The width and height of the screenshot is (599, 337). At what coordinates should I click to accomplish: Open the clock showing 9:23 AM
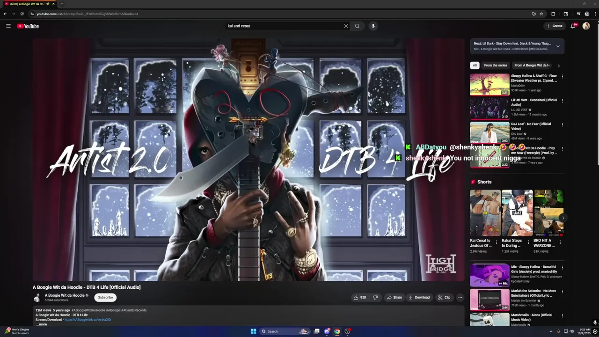pyautogui.click(x=585, y=331)
